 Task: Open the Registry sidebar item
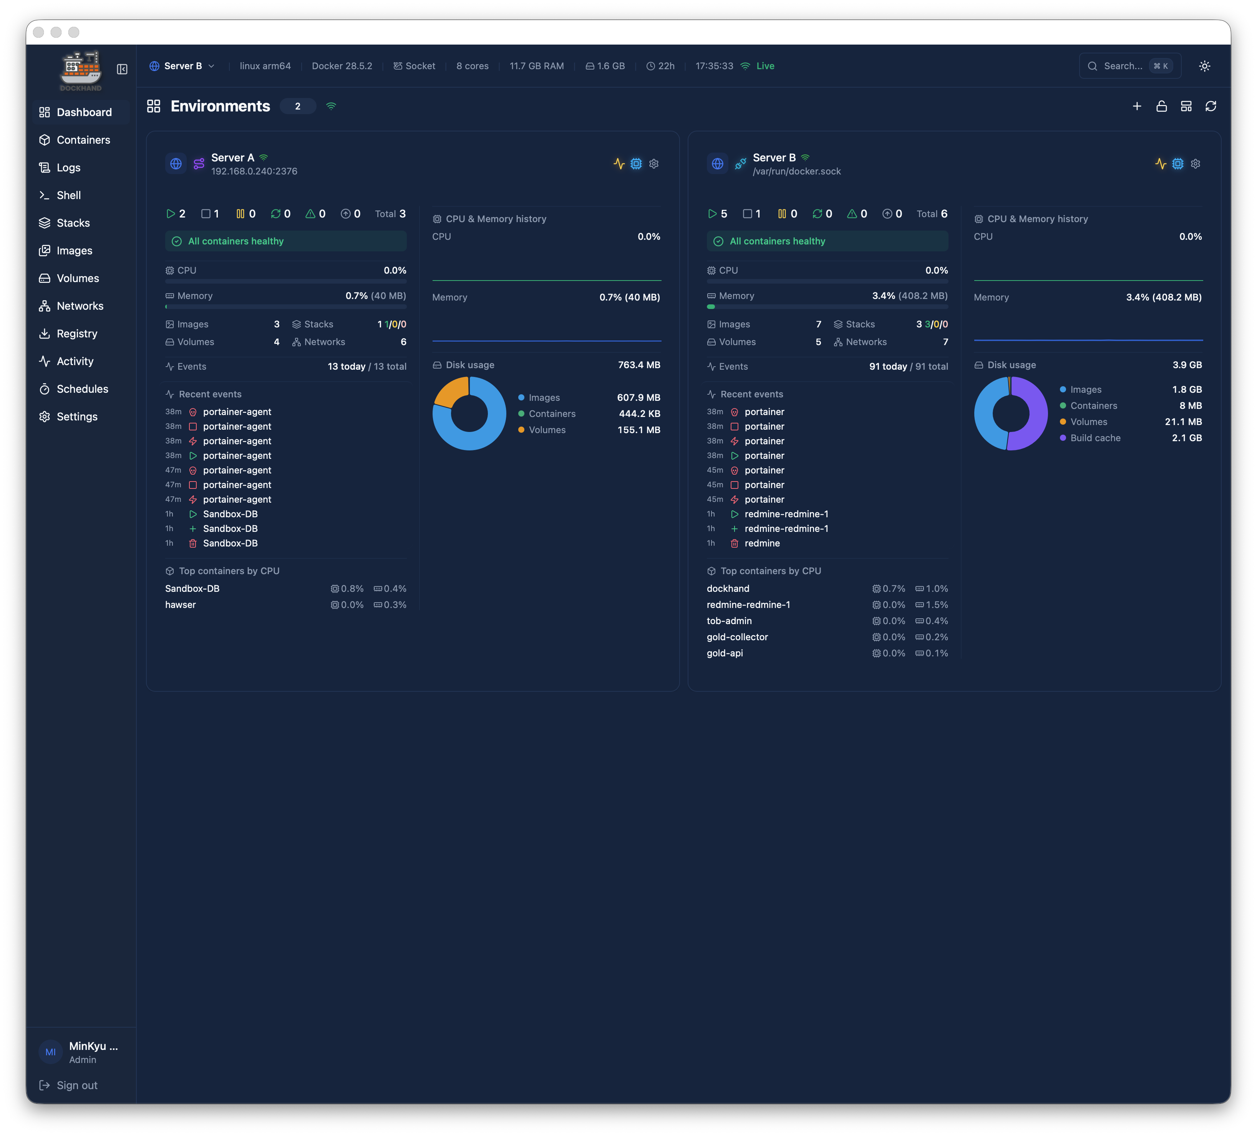click(77, 334)
